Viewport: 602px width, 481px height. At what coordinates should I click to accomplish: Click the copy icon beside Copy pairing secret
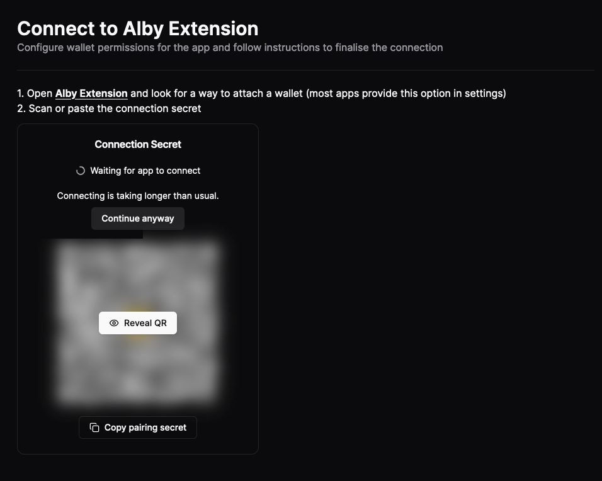click(x=93, y=427)
